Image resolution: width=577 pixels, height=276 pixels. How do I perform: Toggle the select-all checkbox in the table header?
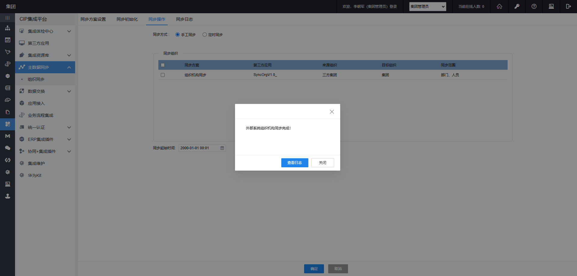coord(163,65)
